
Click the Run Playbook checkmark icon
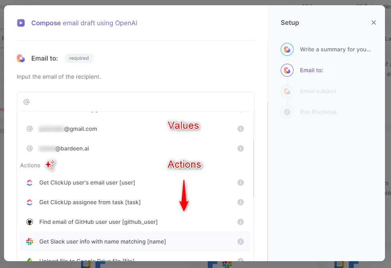point(287,112)
